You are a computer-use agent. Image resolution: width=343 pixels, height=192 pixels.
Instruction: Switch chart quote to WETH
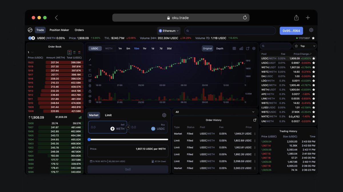pos(109,48)
